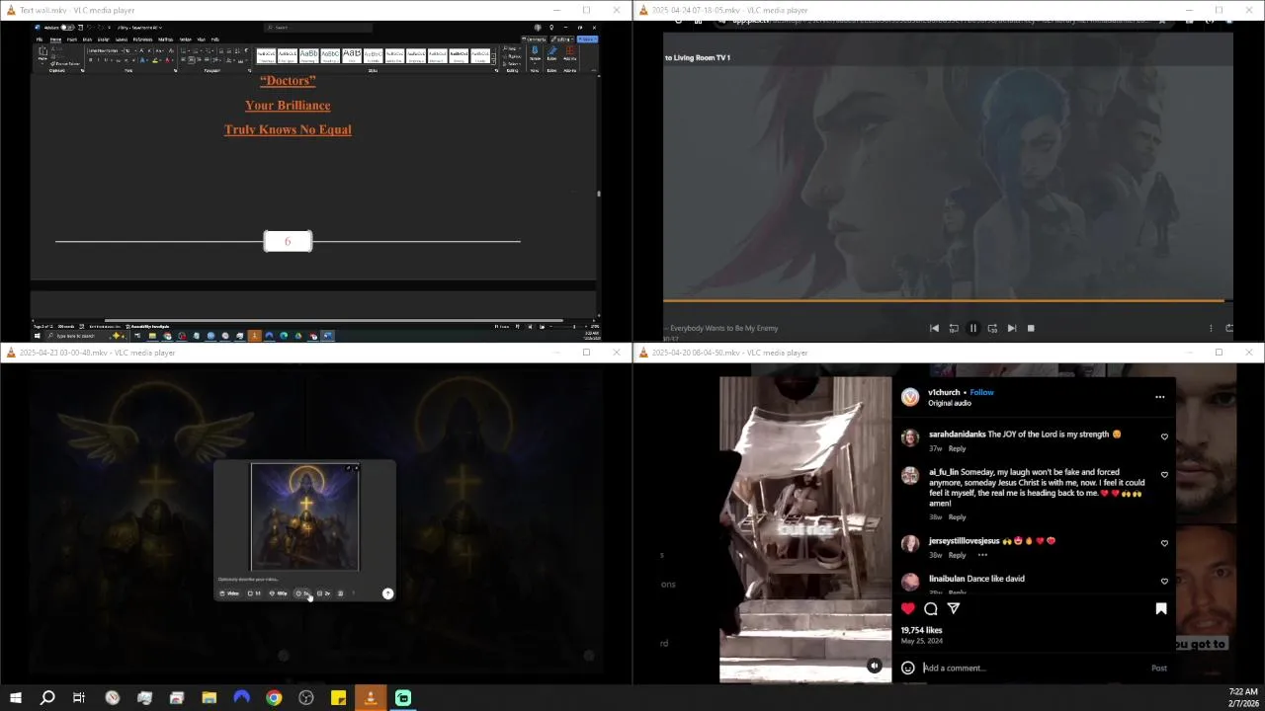
Task: Follow the v1church account
Action: (981, 392)
